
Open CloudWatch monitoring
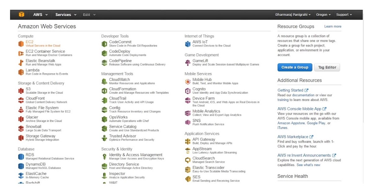tap(120, 79)
